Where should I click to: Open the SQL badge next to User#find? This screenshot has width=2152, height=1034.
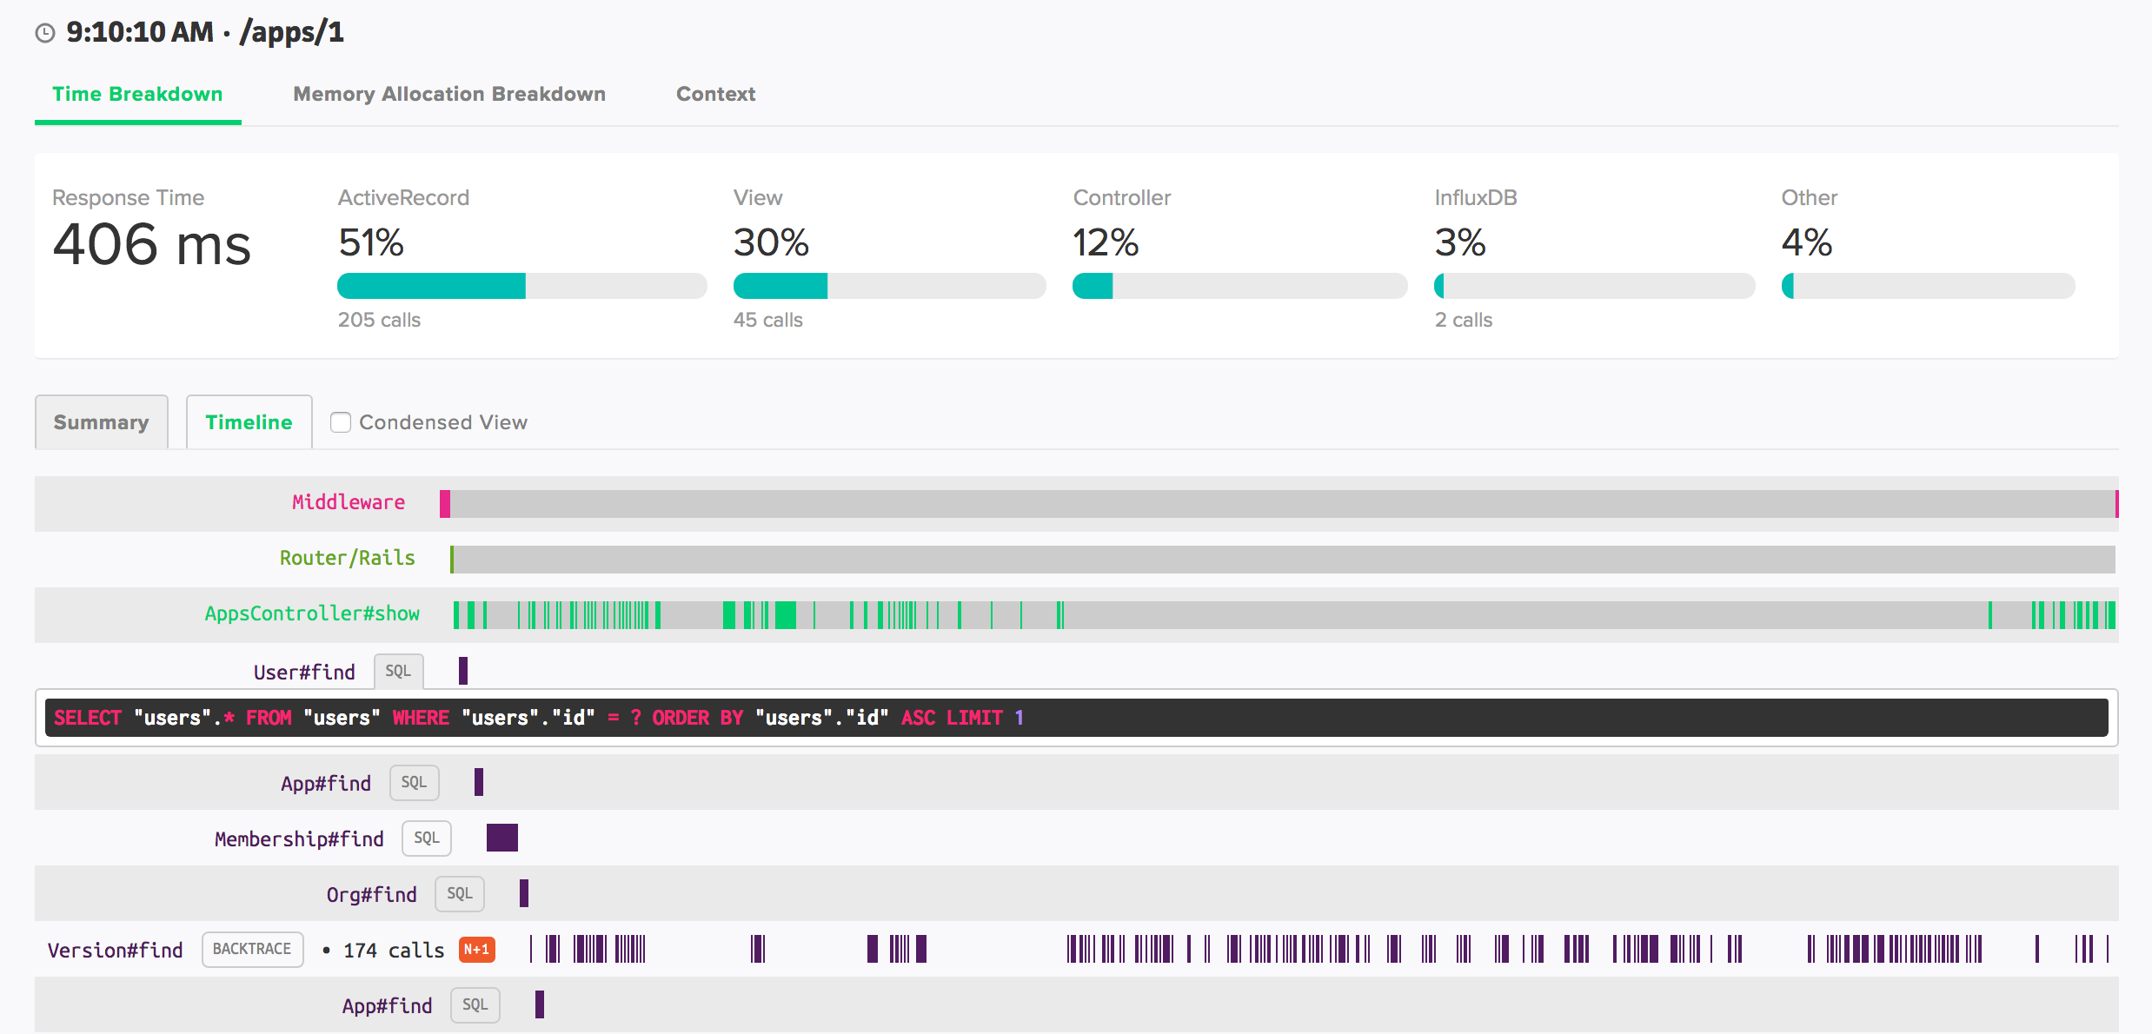click(398, 671)
